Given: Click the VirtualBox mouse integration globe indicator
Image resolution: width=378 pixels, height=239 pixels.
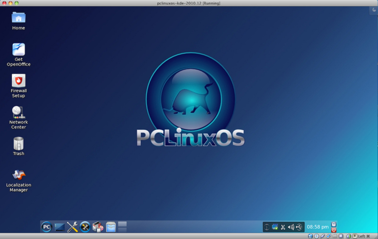Looking at the screenshot, I should [349, 236].
